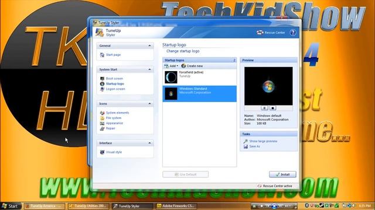Open the Logon screen section

point(115,89)
